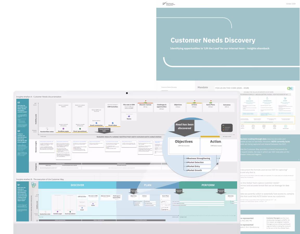Click the Accelerate icon on Mandate slide
Viewport: 300px width, 234px height.
250,98
